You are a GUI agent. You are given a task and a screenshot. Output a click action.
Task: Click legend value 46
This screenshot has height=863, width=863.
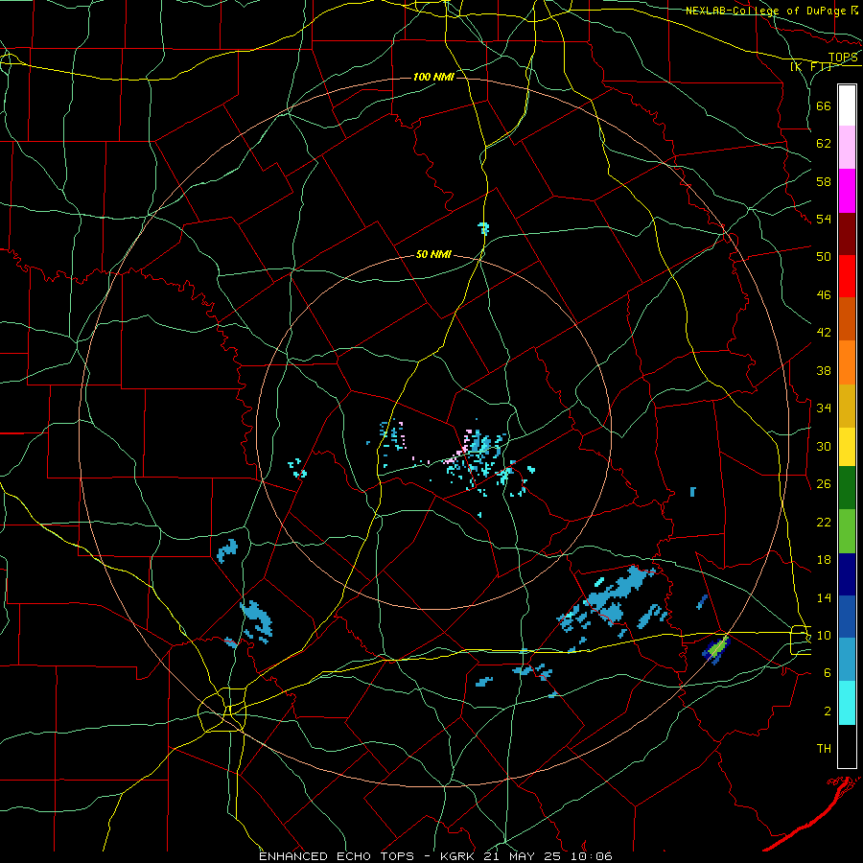(824, 294)
